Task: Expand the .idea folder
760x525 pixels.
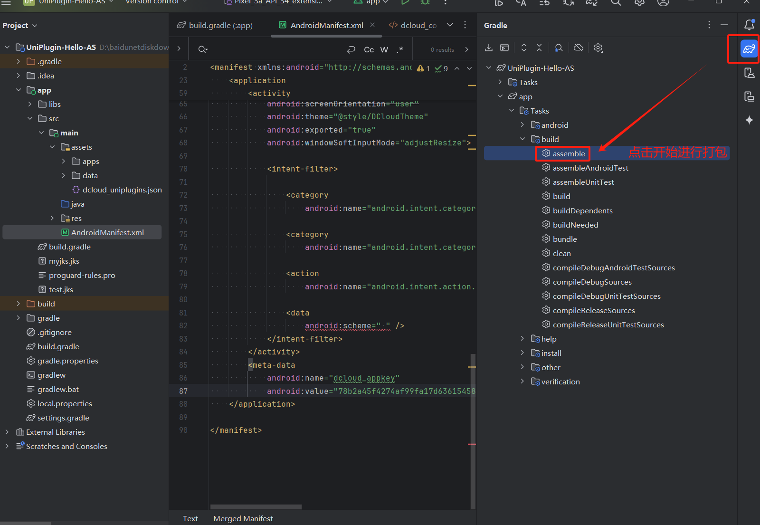Action: pyautogui.click(x=18, y=76)
